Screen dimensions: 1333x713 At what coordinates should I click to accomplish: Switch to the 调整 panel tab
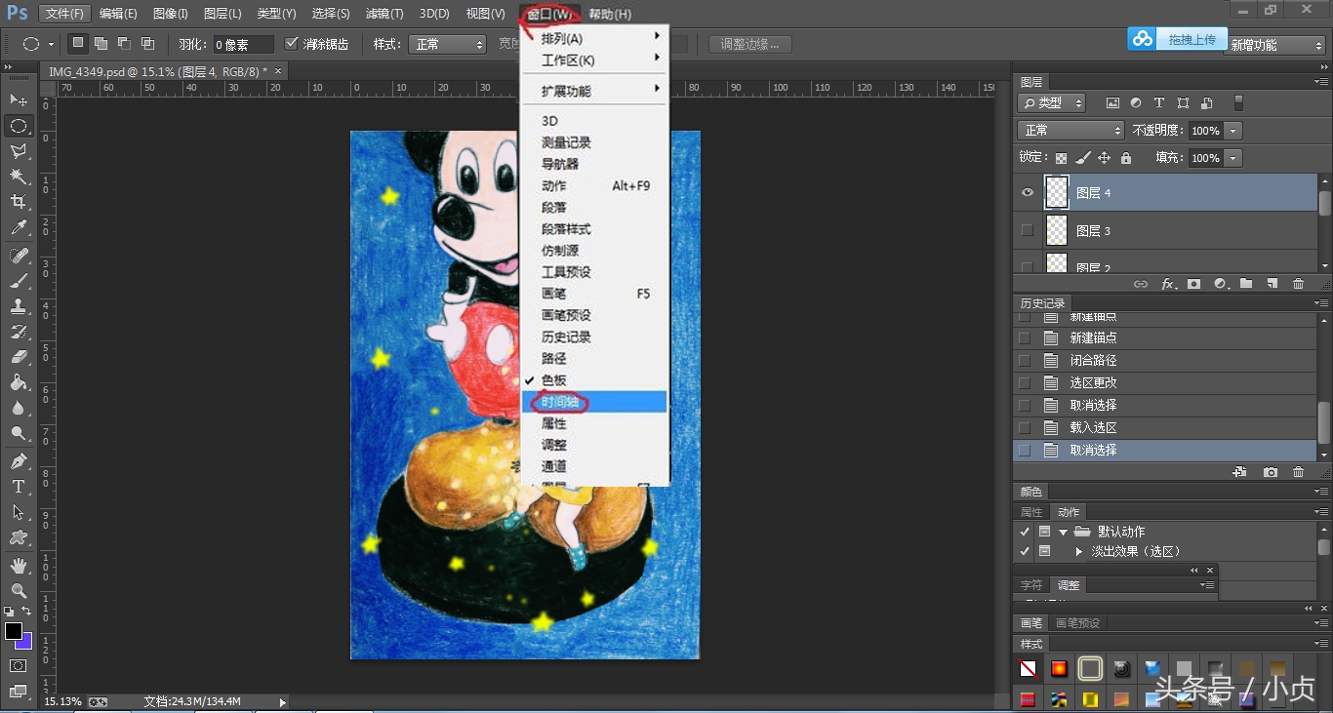1068,584
